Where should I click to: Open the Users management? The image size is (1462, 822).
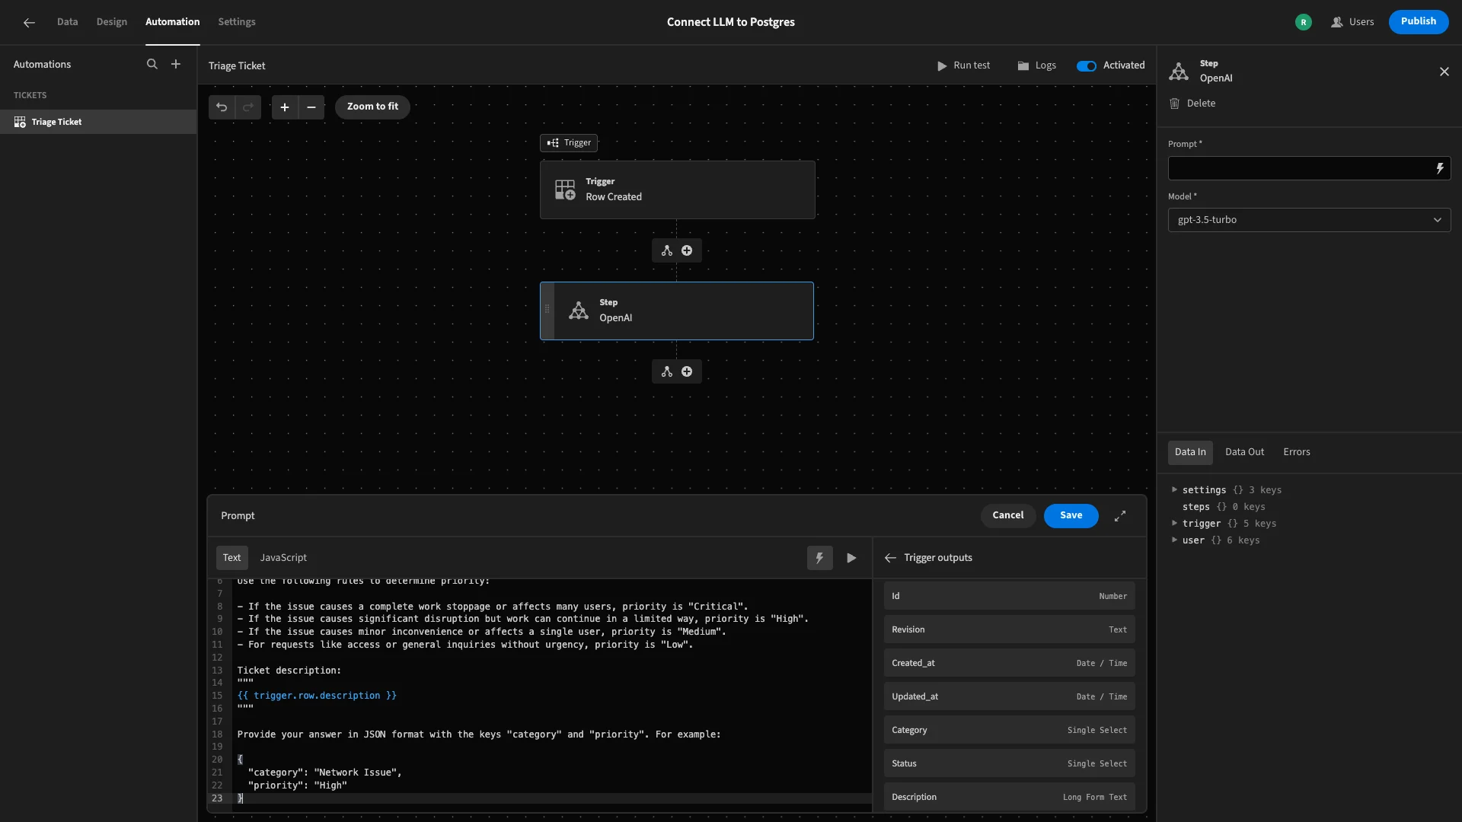1352,22
